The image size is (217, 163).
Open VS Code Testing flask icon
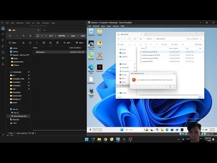(x=3, y=64)
